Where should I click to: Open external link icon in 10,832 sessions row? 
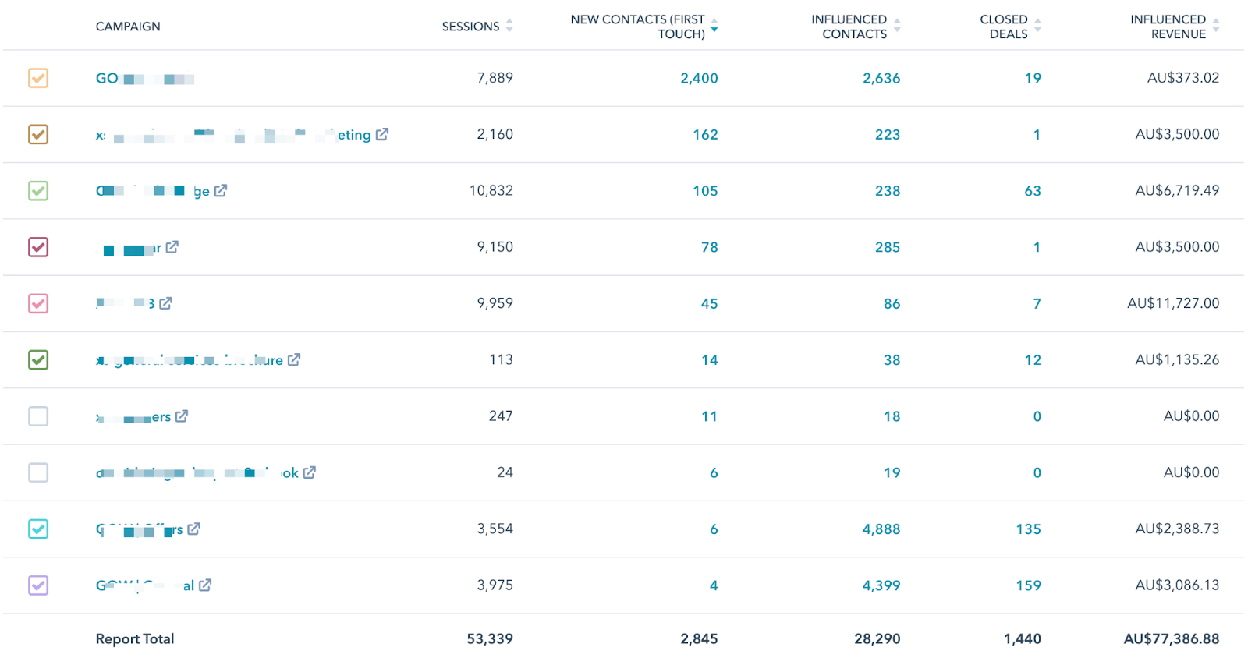(221, 190)
